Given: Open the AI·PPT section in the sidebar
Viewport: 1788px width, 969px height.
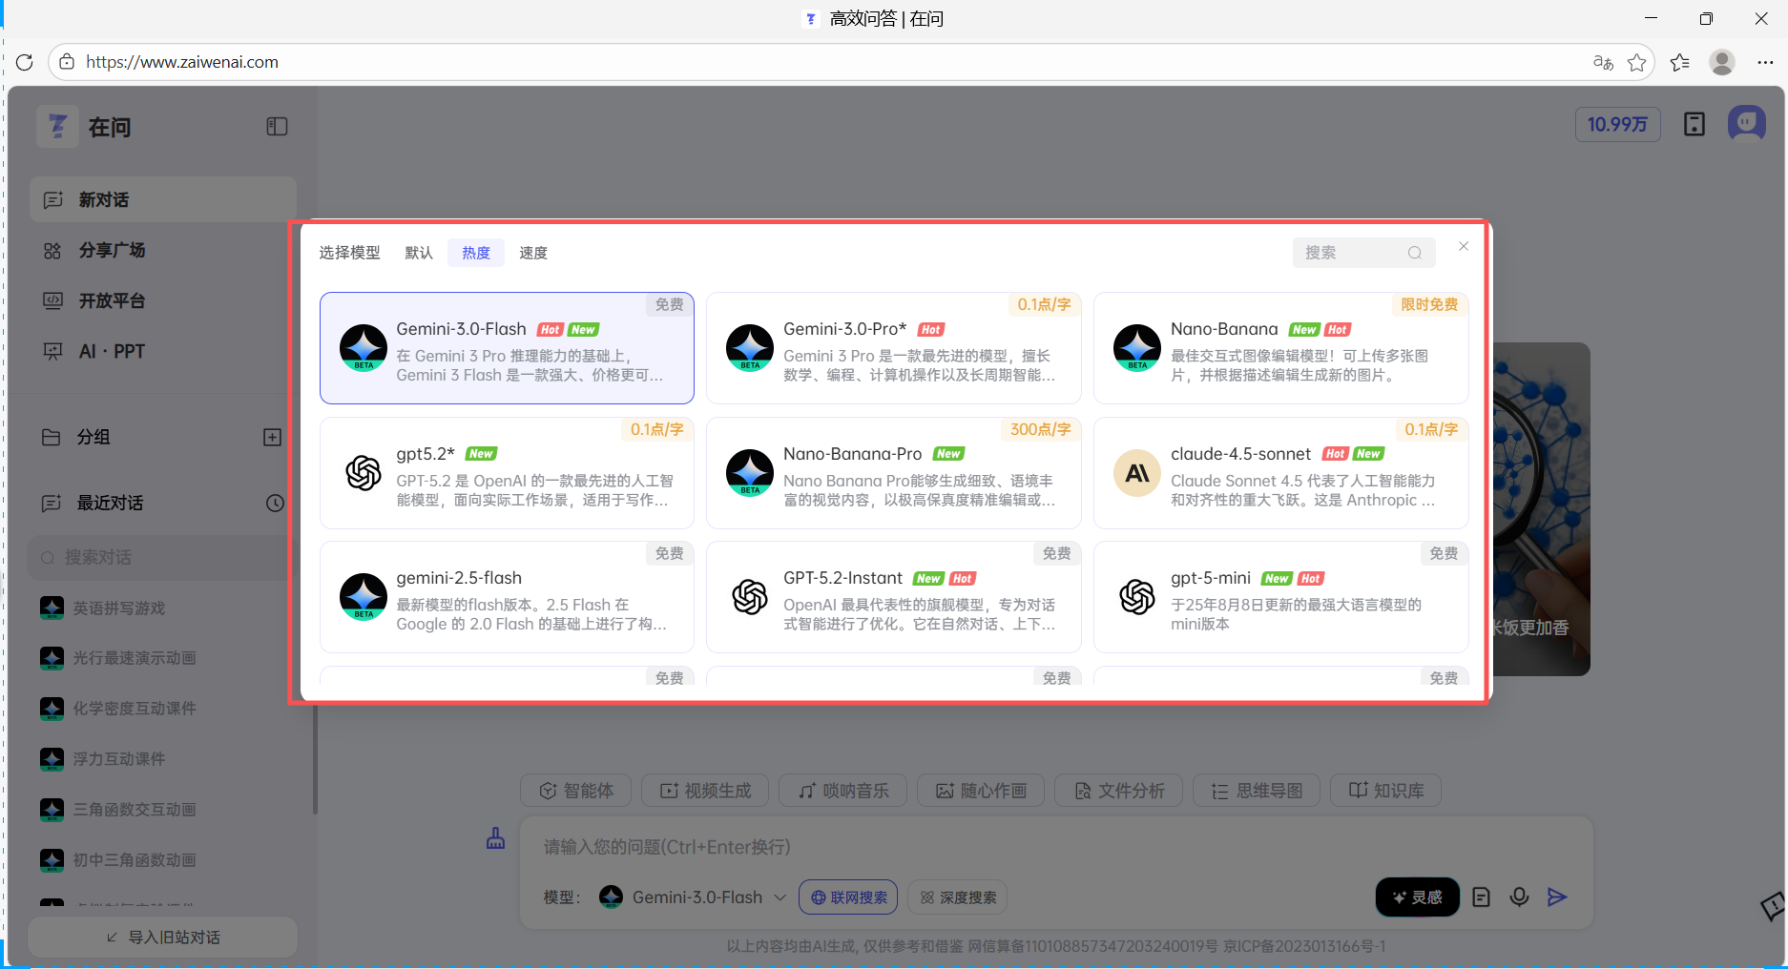Looking at the screenshot, I should pyautogui.click(x=112, y=350).
